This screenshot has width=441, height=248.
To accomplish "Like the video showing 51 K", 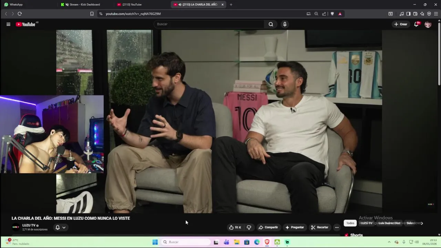I will (x=235, y=227).
